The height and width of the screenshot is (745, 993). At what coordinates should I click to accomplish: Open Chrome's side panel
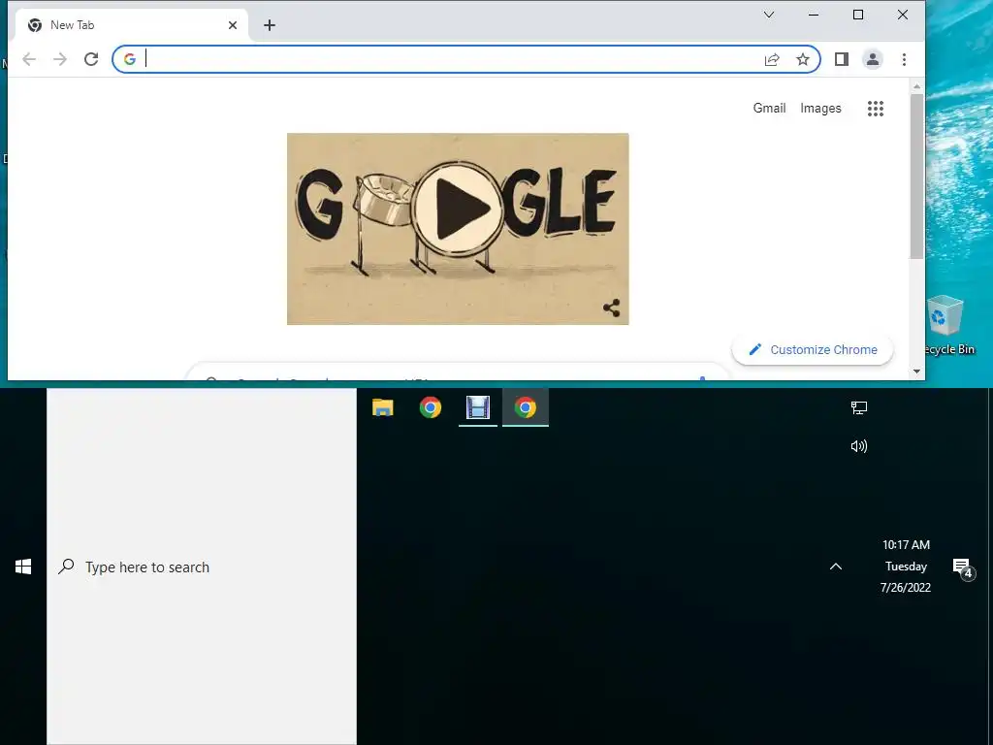[x=841, y=59]
